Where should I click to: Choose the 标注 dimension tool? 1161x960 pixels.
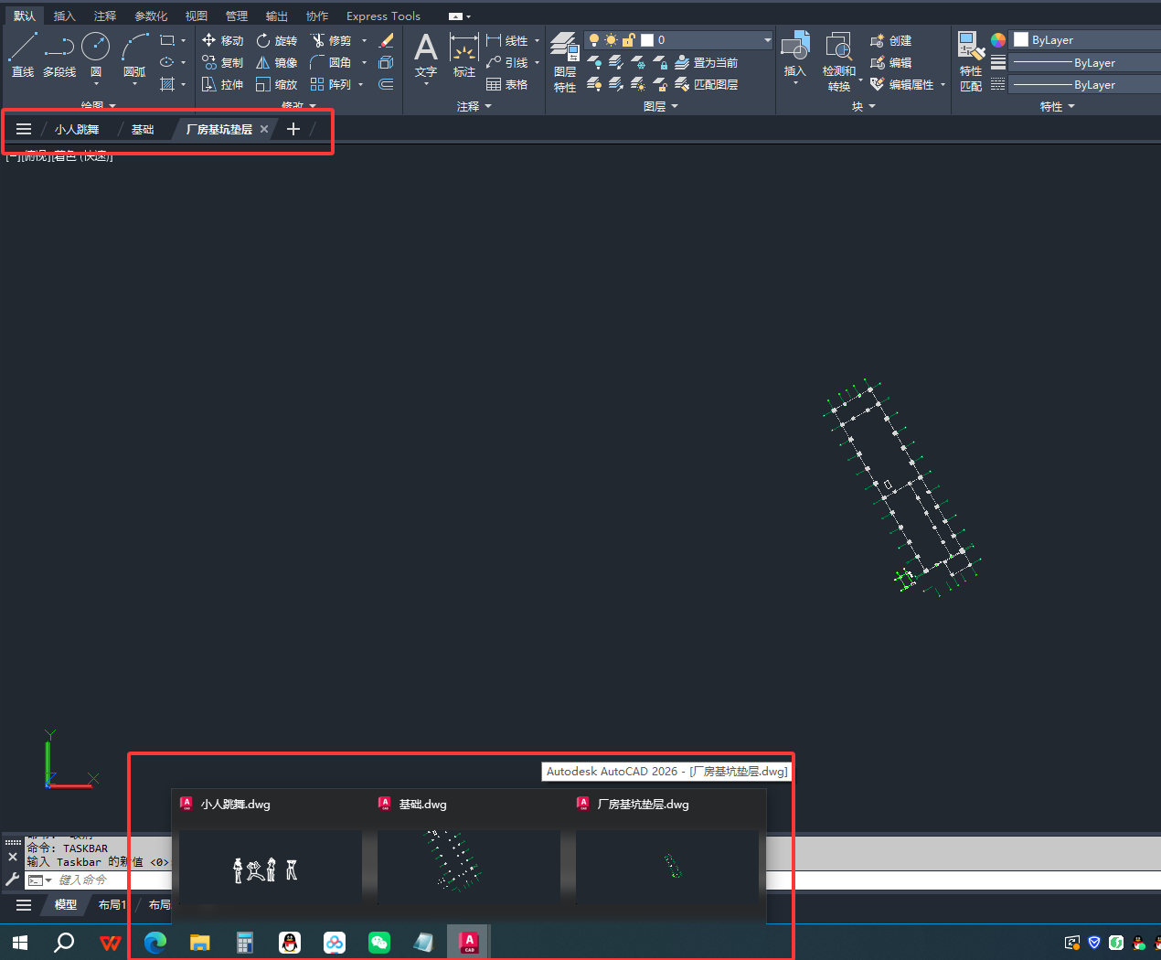464,55
